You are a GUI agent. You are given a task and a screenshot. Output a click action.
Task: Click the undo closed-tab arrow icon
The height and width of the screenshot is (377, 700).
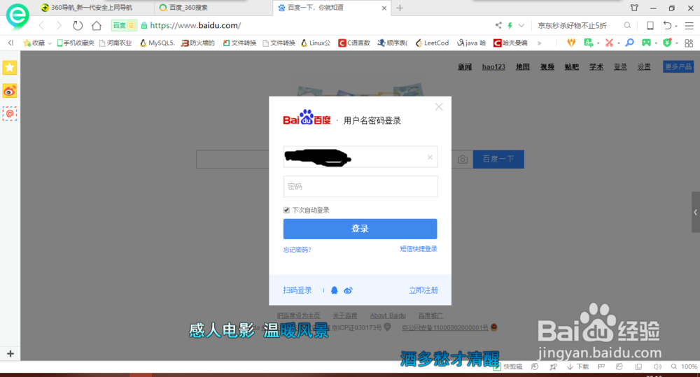(667, 25)
